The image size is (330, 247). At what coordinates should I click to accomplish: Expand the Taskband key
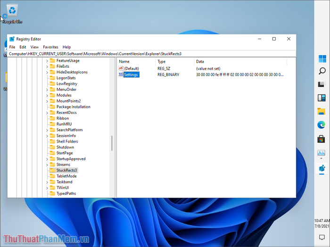(x=47, y=182)
